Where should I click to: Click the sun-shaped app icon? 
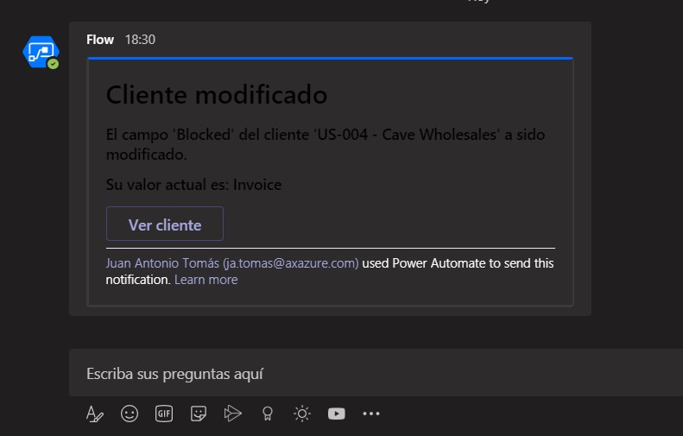302,414
